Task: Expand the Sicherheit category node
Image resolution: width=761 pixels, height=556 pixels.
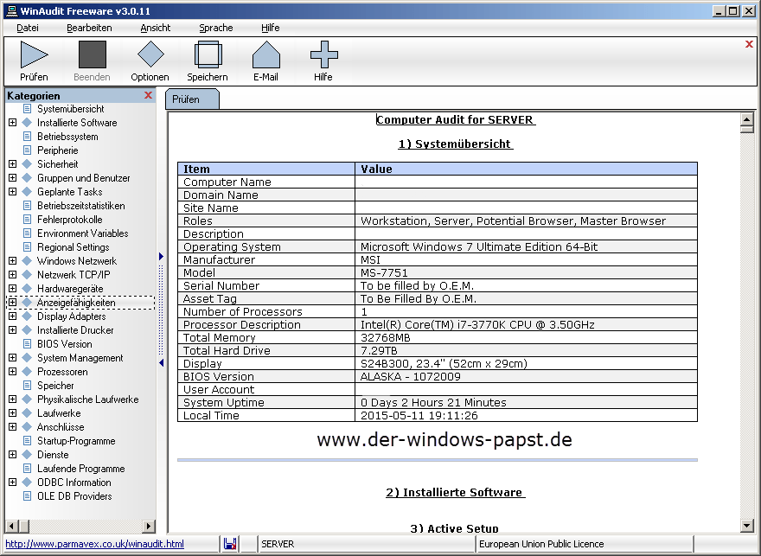Action: coord(12,164)
